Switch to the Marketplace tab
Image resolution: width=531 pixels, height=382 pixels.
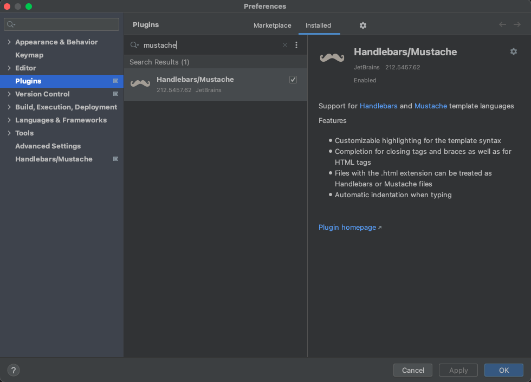click(x=272, y=25)
